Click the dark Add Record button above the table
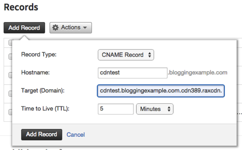Screen dimensions: 242x150 point(24,28)
